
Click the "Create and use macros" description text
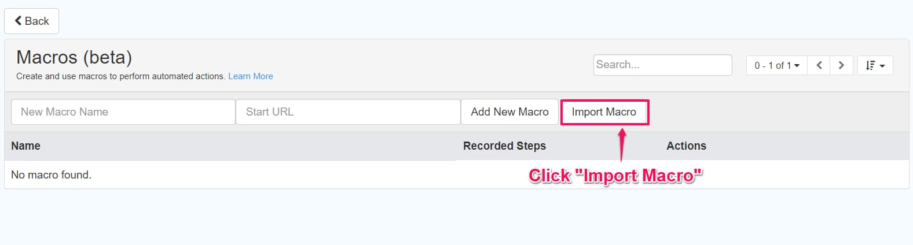pyautogui.click(x=120, y=76)
